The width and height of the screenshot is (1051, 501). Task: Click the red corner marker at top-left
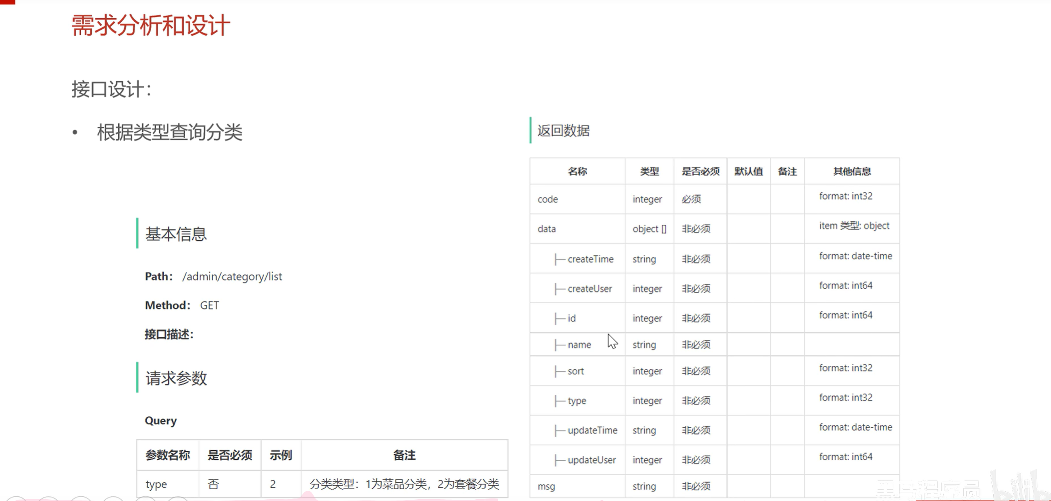tap(7, 2)
